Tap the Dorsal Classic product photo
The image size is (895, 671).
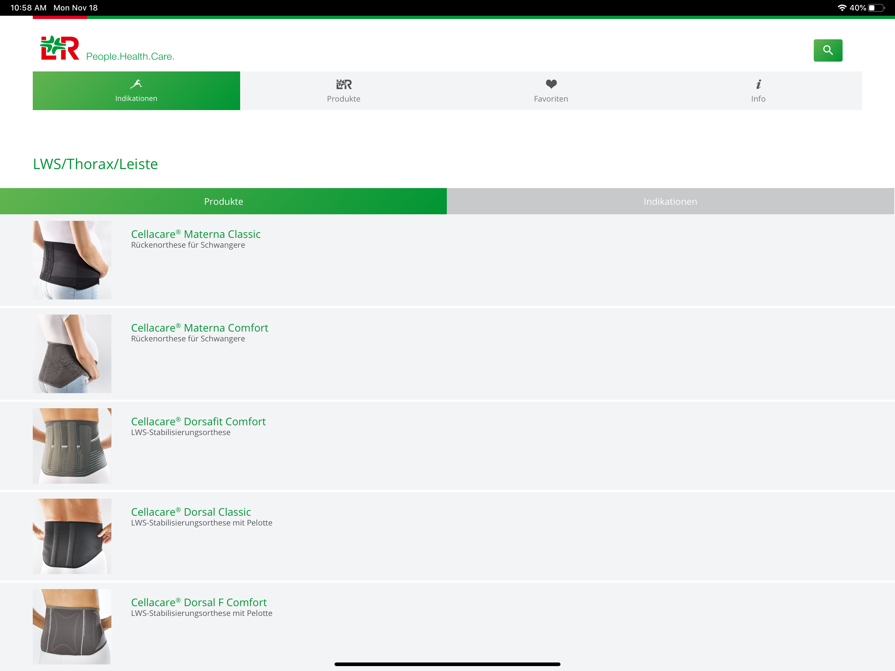coord(72,536)
